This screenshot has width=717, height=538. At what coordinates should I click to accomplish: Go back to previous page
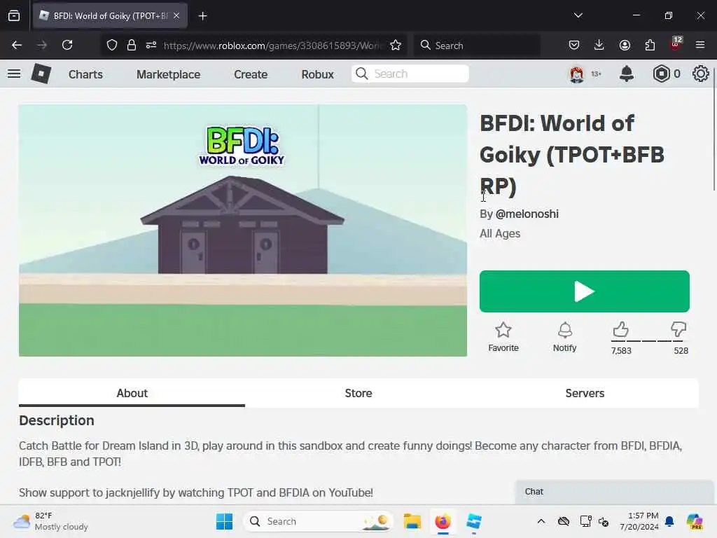coord(17,45)
